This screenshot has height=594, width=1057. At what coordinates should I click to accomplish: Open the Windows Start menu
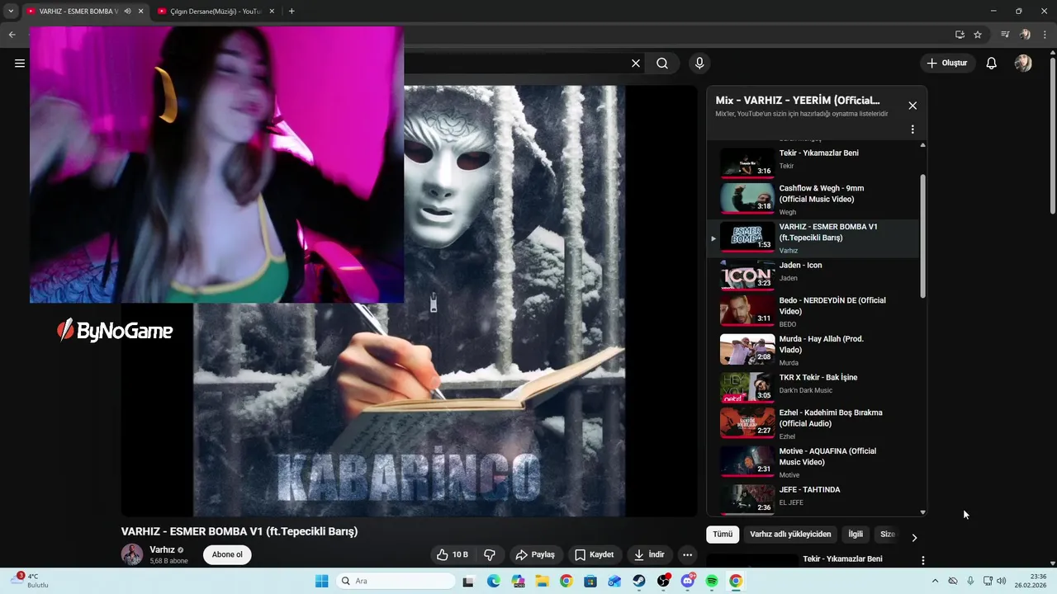tap(322, 581)
